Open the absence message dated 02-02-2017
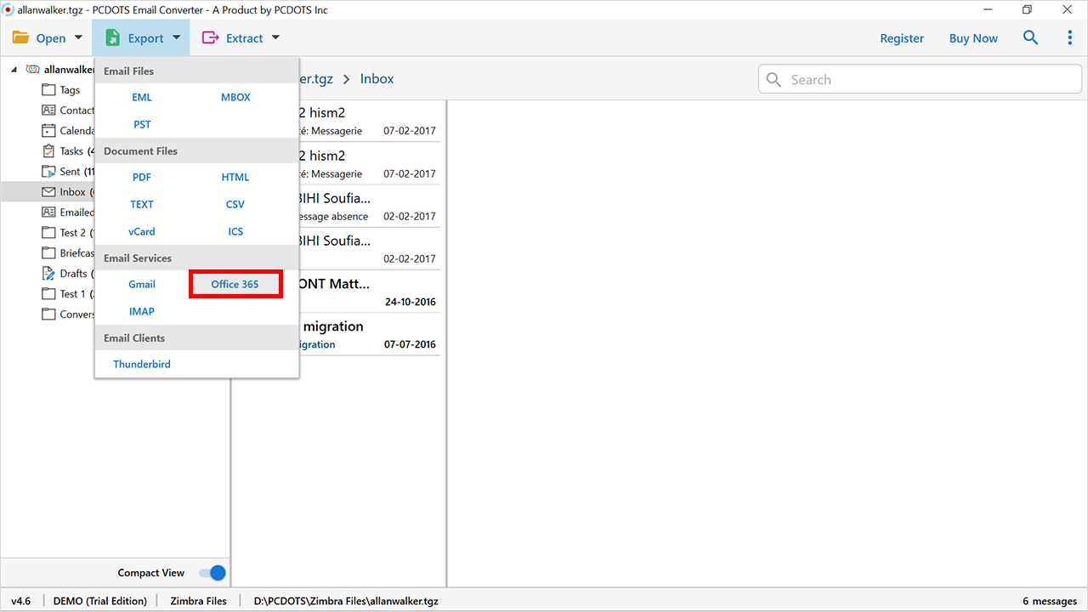This screenshot has width=1088, height=612. (x=370, y=206)
